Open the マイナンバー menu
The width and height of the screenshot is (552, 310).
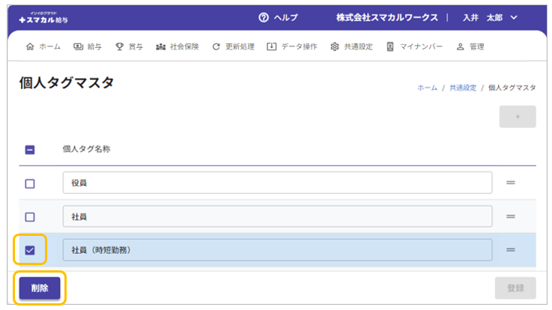point(414,46)
